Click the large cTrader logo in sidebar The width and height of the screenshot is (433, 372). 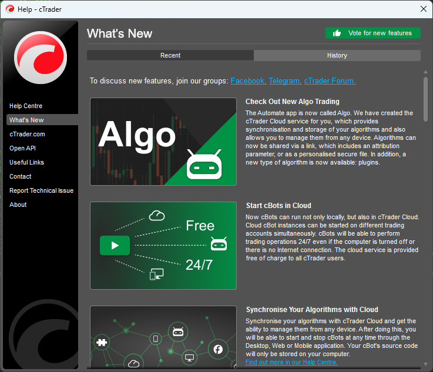41,58
